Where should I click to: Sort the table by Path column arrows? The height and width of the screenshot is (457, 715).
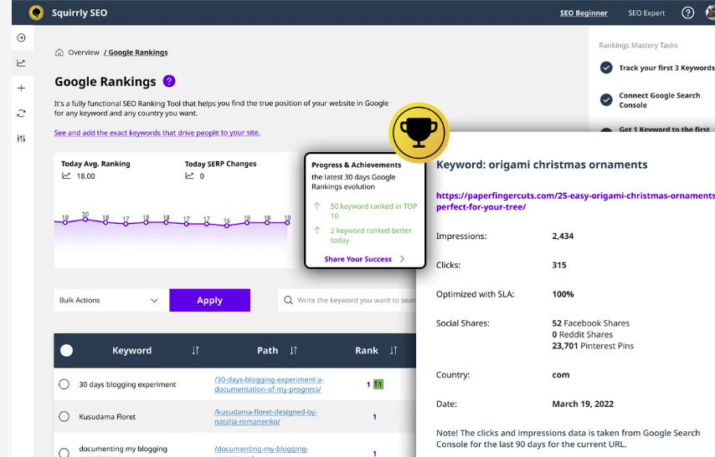[x=293, y=351]
